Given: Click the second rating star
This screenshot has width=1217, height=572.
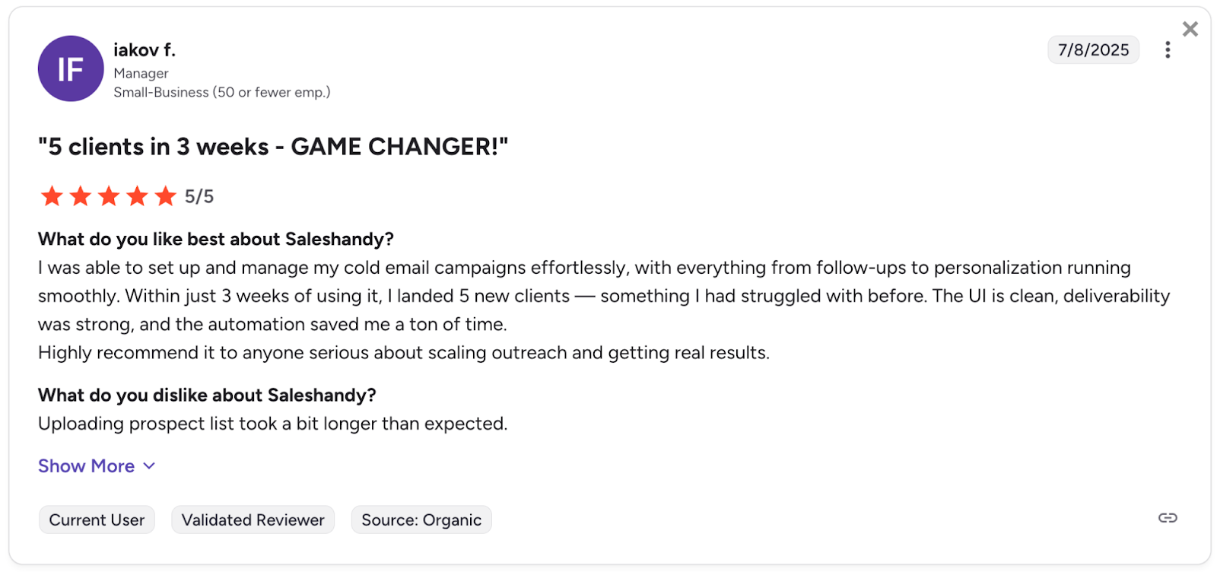Looking at the screenshot, I should [80, 196].
